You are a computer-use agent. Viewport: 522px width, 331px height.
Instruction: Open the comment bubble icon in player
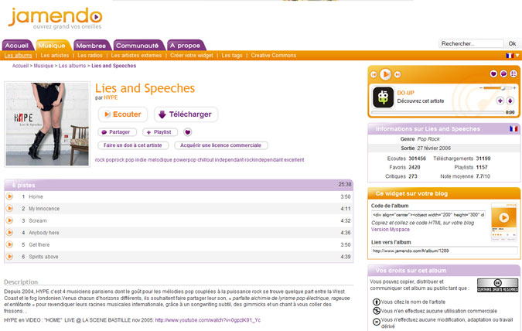point(503,74)
